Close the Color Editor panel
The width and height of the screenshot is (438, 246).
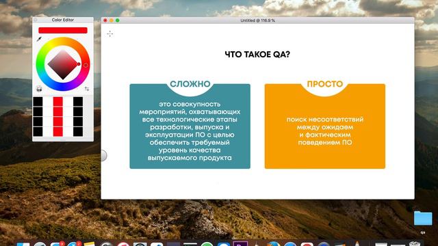click(x=35, y=20)
